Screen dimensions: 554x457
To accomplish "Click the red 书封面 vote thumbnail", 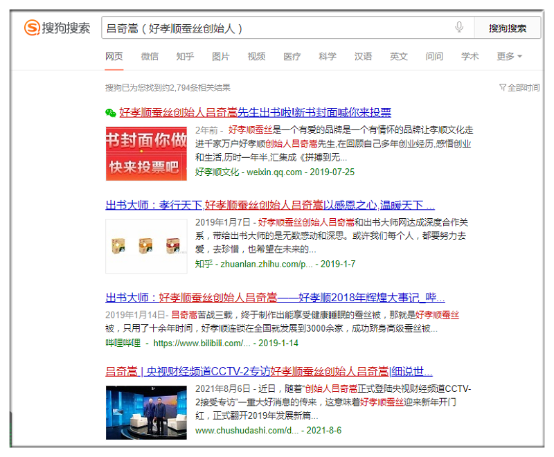I will click(x=146, y=153).
